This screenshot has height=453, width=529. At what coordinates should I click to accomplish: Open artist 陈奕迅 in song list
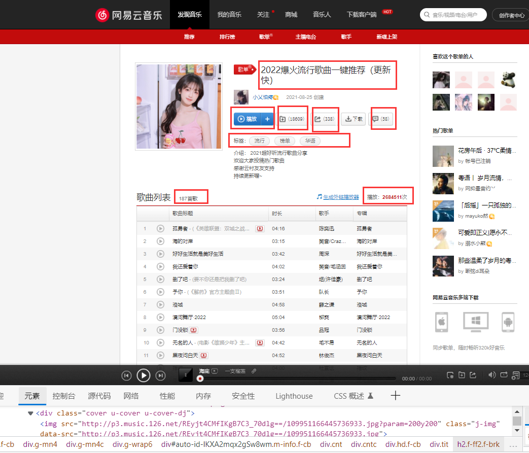coord(326,228)
